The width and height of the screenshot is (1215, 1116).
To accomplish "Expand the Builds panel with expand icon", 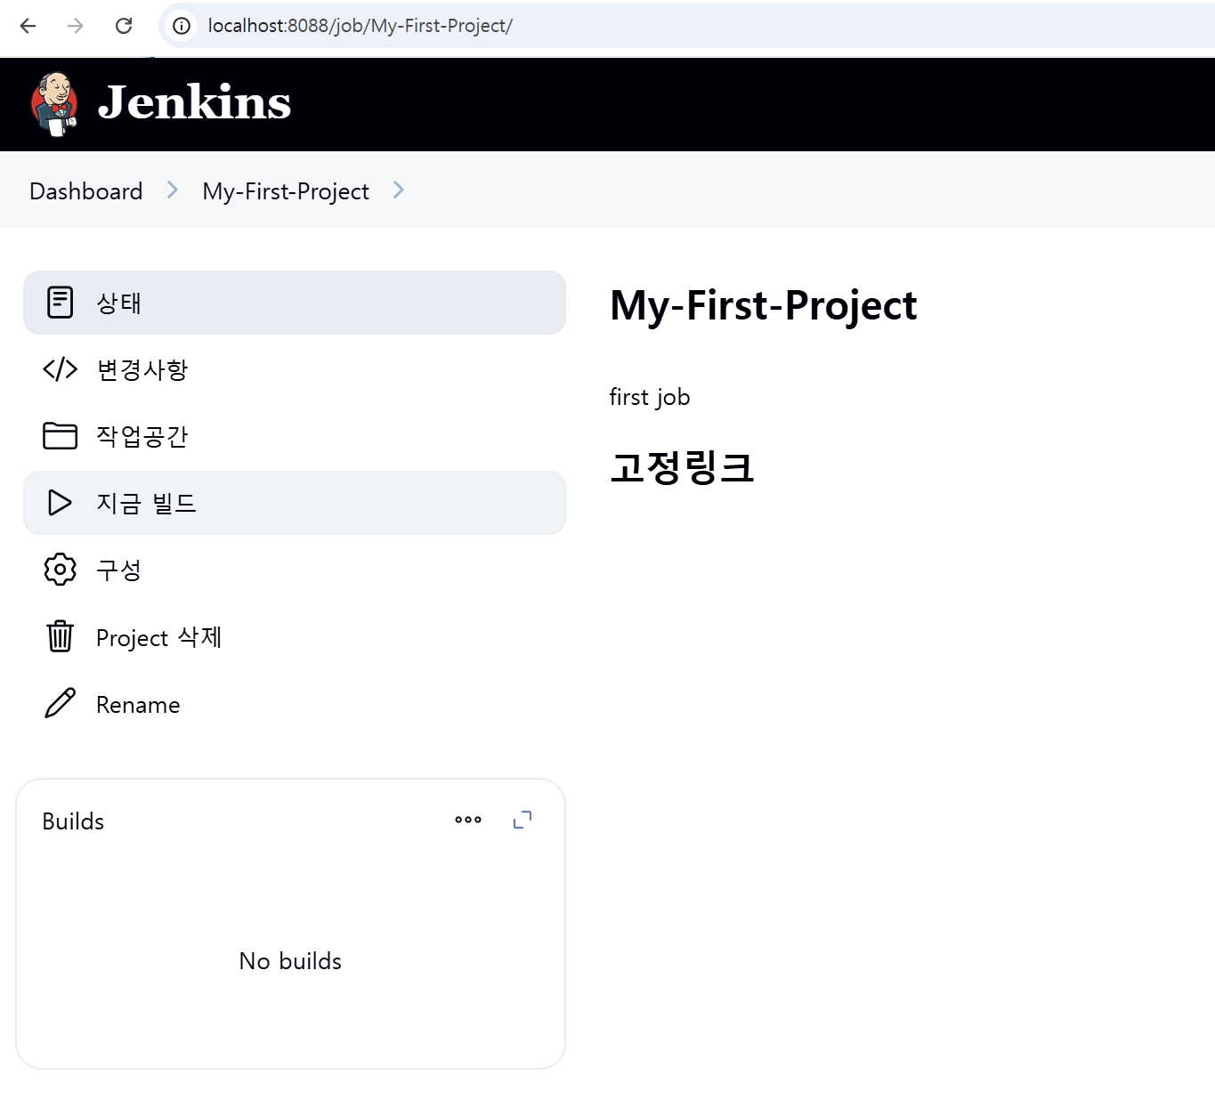I will [x=522, y=820].
